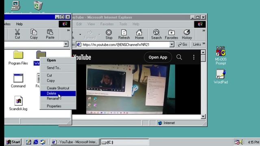The image size is (260, 146).
Task: Open the Back button history dropdown arrow
Action: point(80,34)
